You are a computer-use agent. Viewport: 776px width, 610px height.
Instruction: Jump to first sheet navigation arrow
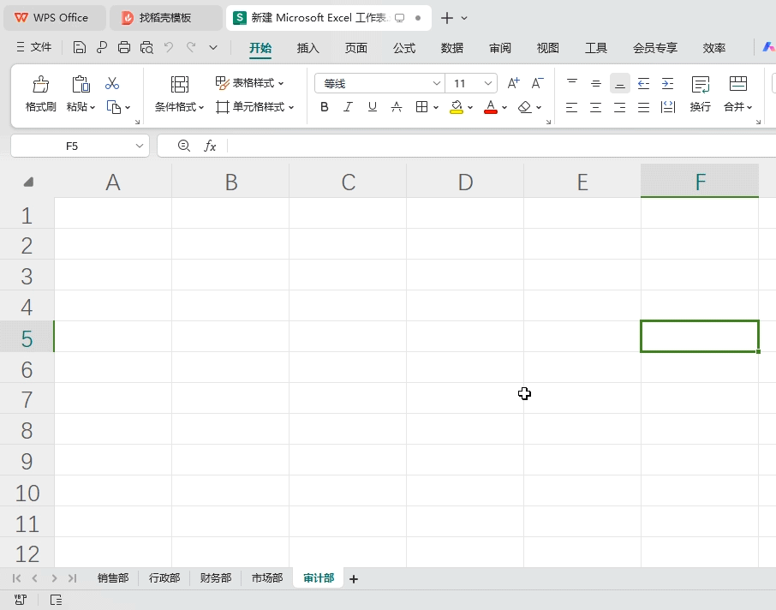[x=16, y=577]
